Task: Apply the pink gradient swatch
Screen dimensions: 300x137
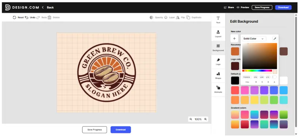Action: (x=245, y=115)
